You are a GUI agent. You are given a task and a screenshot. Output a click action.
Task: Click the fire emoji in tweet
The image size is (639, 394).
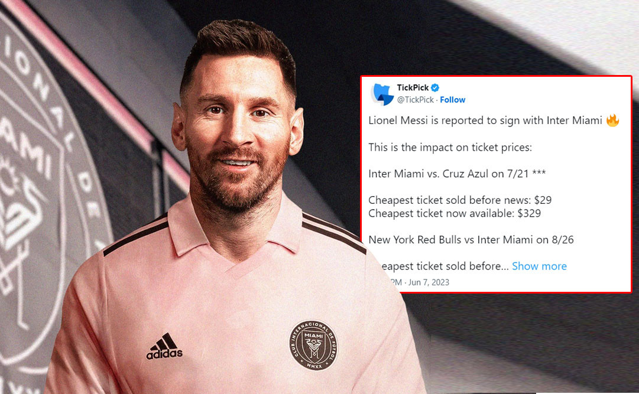612,120
